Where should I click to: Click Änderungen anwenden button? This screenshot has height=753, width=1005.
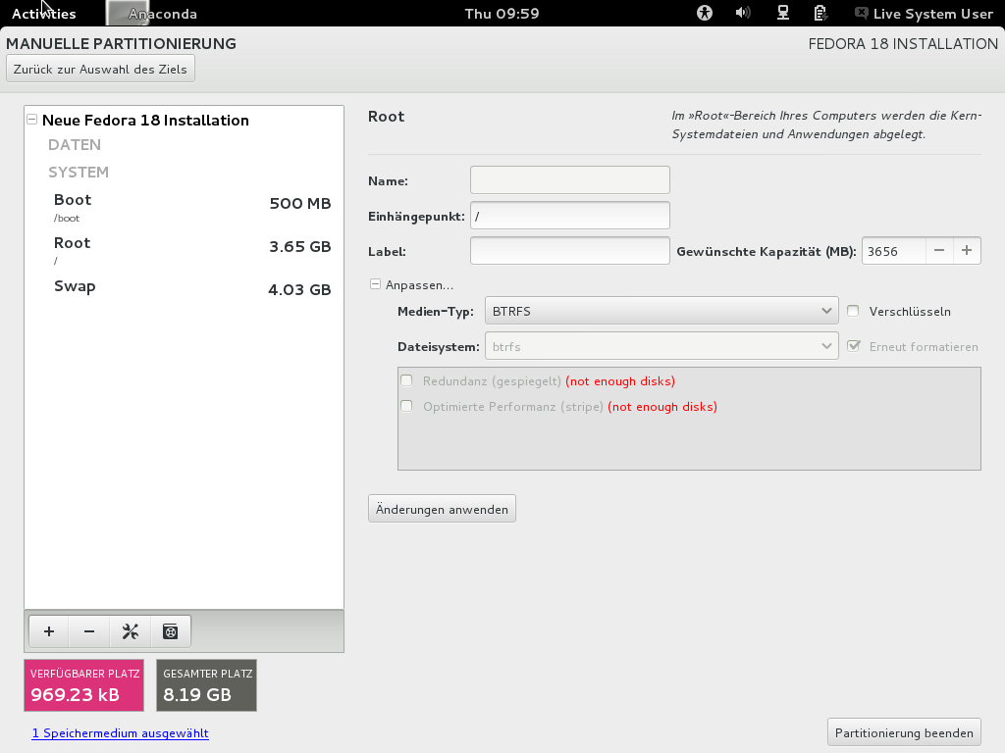(442, 509)
